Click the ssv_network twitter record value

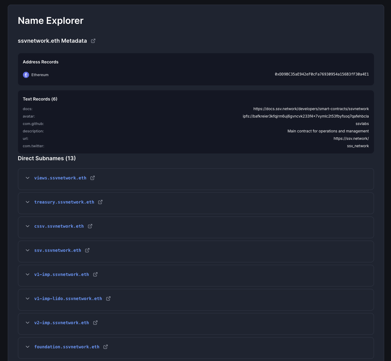coord(358,146)
